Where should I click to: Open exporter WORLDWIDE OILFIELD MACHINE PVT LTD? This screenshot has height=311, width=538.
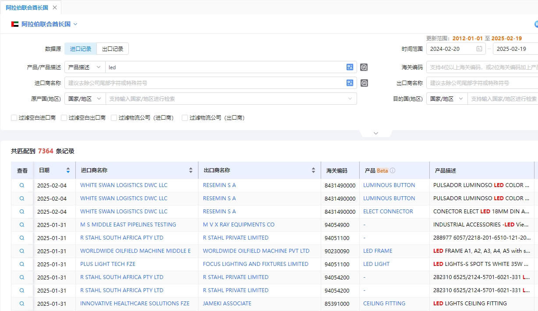pyautogui.click(x=256, y=251)
